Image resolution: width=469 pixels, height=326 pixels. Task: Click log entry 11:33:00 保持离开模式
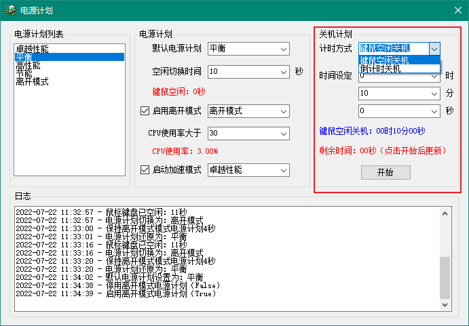point(115,228)
